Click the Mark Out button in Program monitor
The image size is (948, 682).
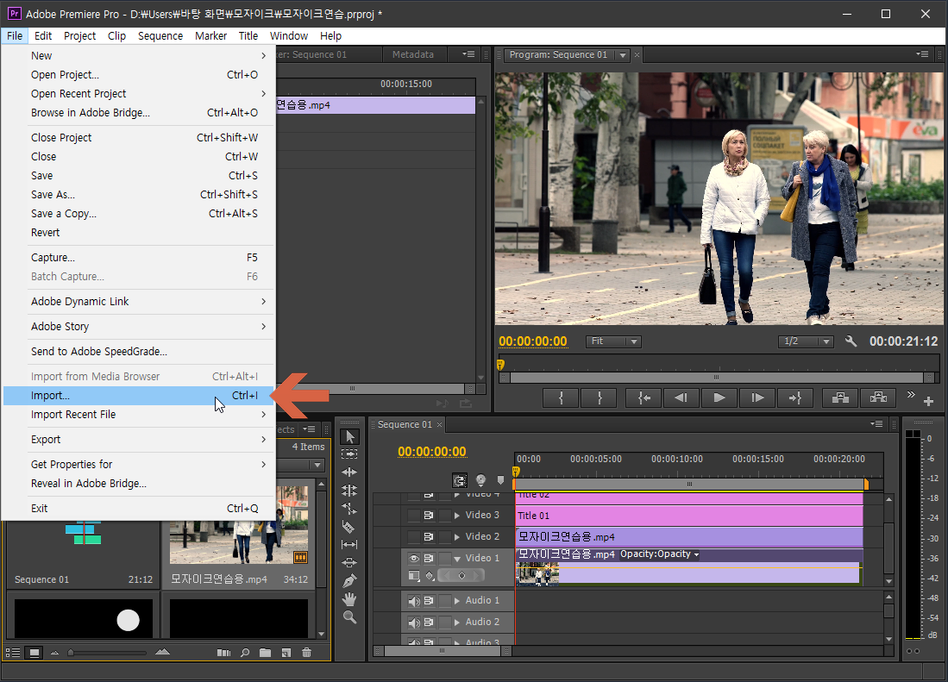pyautogui.click(x=600, y=397)
